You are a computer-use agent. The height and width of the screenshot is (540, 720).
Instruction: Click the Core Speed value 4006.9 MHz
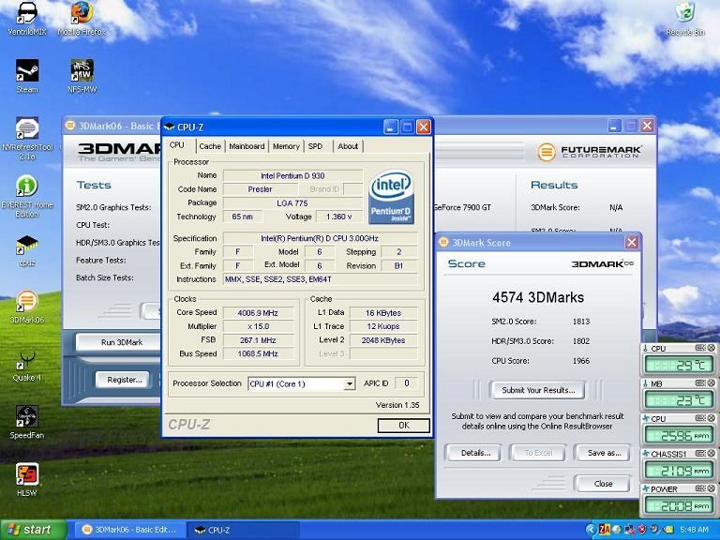(x=258, y=313)
